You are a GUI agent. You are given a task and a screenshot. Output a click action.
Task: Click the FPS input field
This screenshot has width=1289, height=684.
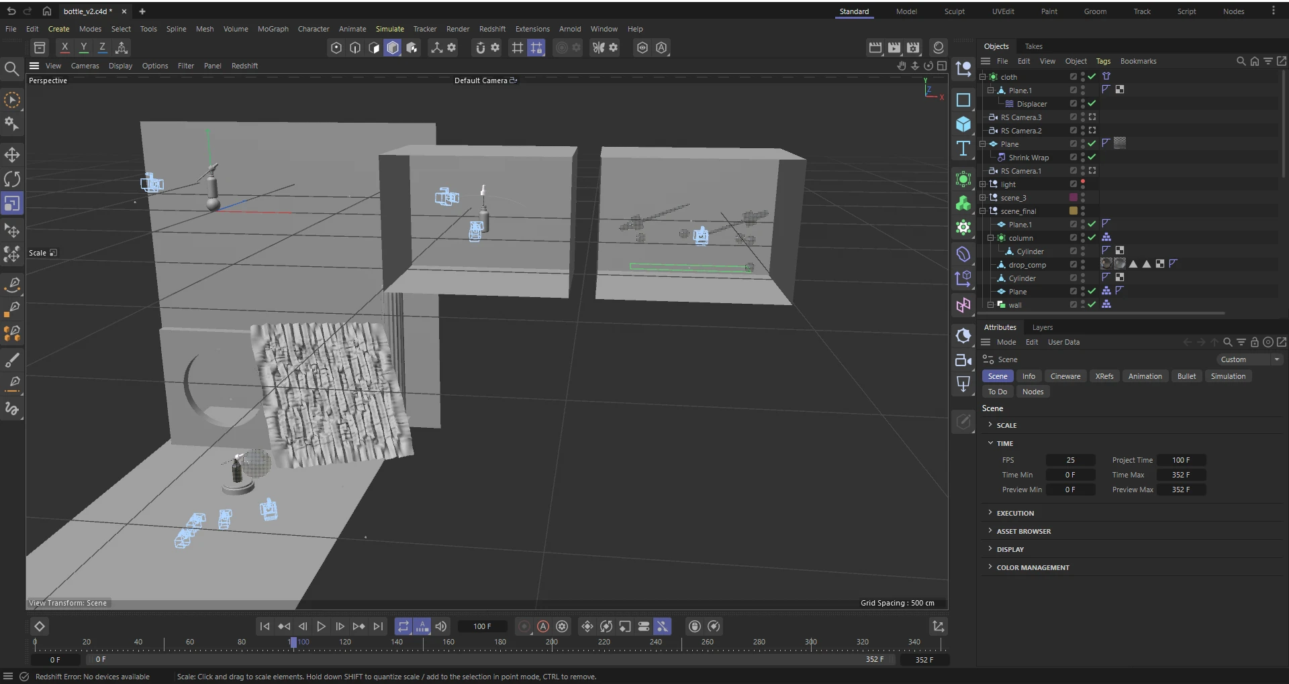1070,460
